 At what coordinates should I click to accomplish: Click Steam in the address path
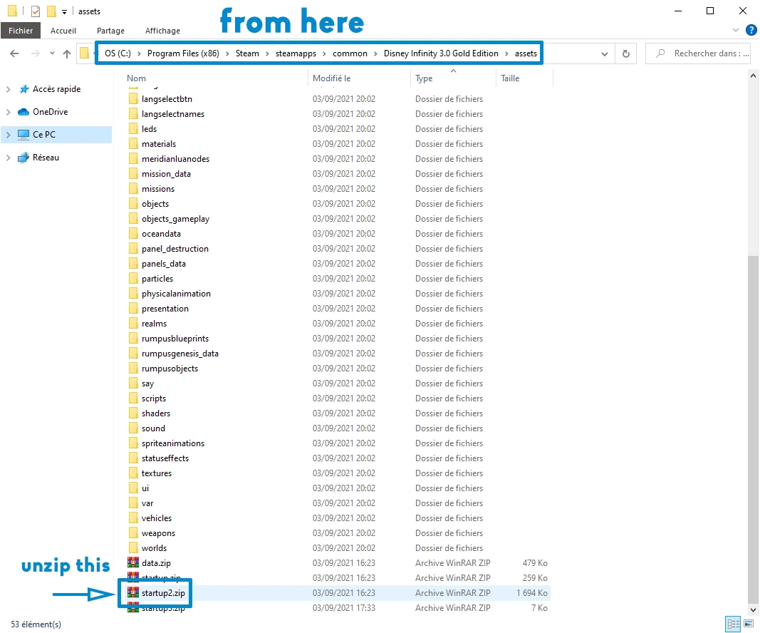[247, 53]
